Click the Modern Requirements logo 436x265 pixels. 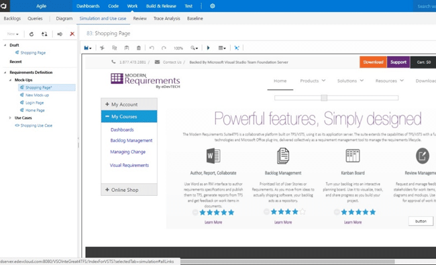145,81
